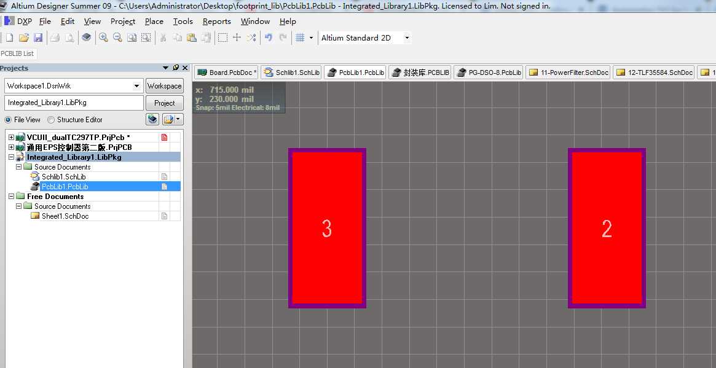Click the Undo arrow in toolbar
The width and height of the screenshot is (716, 368).
tap(269, 37)
